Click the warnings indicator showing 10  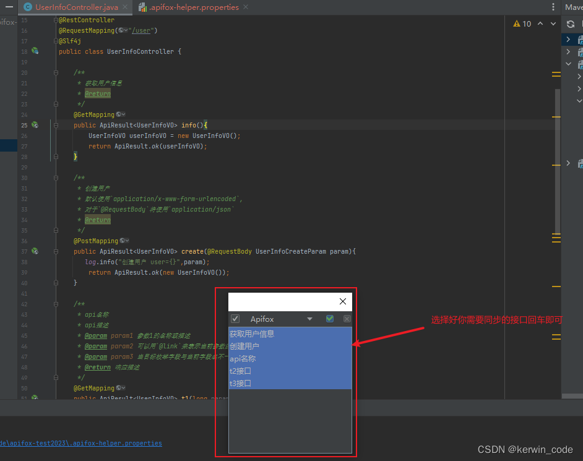[x=522, y=24]
